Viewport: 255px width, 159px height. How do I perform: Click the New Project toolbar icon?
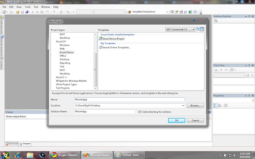(4, 12)
